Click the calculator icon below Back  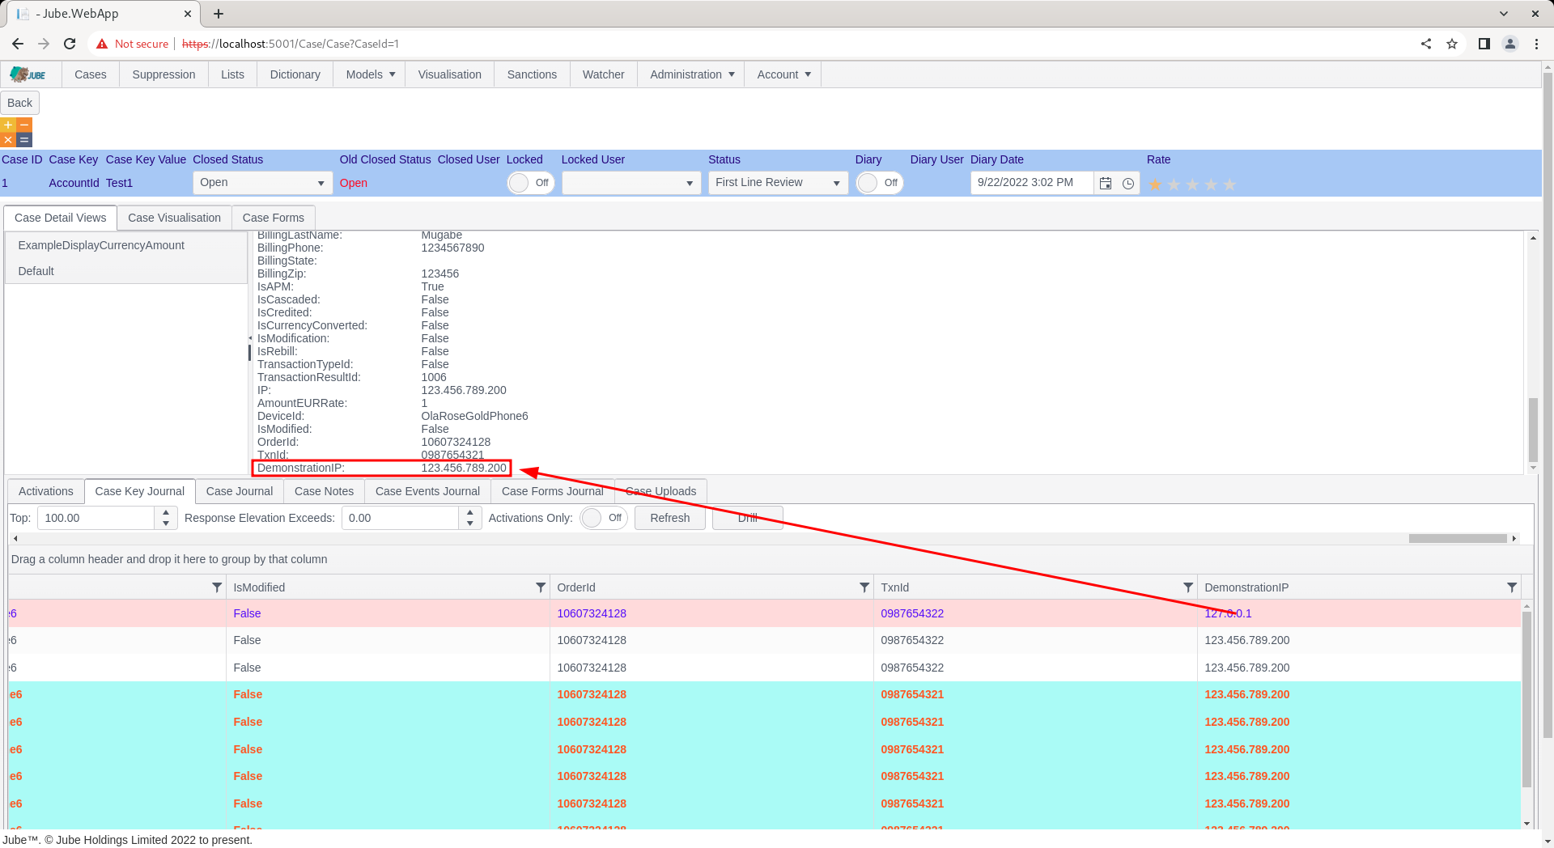click(16, 132)
